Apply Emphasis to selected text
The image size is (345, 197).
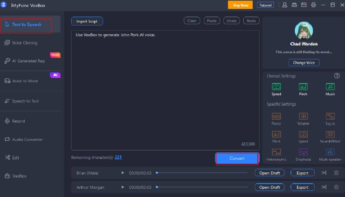[303, 155]
